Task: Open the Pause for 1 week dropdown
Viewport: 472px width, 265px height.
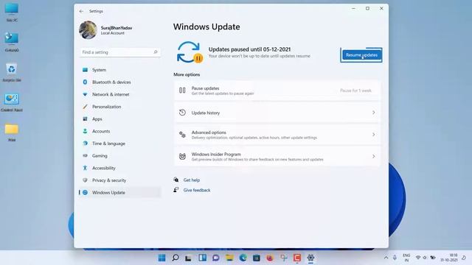Action: 355,91
